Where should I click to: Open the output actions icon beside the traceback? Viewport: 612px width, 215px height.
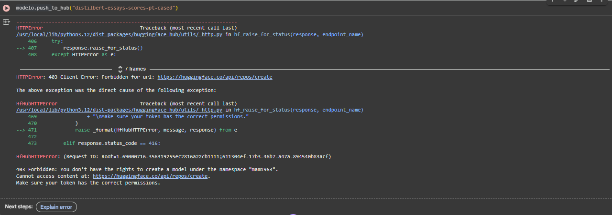coord(6,22)
